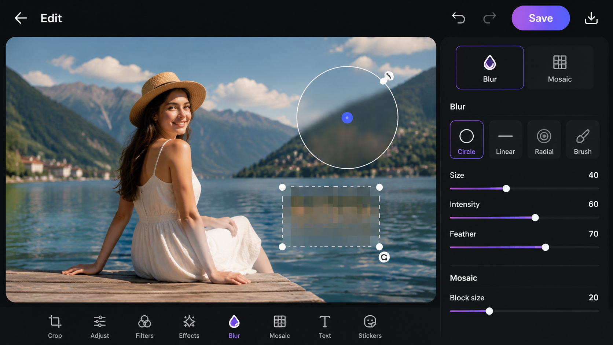Redo the reverted edit

(489, 18)
